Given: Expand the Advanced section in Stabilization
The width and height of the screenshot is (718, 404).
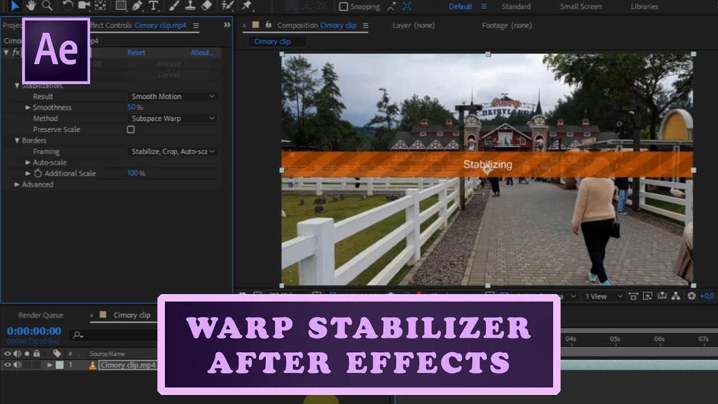Looking at the screenshot, I should pyautogui.click(x=17, y=184).
